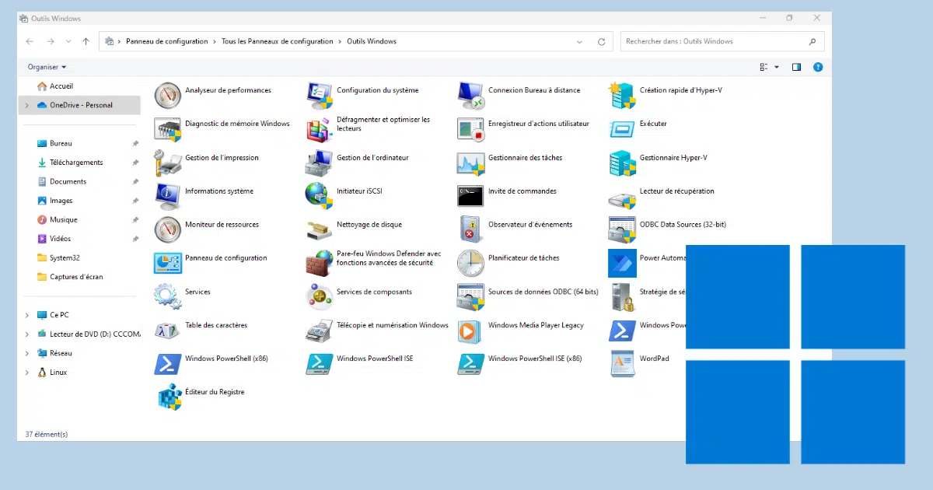Select Windows PowerShell ISE icon
The width and height of the screenshot is (933, 490).
click(x=319, y=363)
